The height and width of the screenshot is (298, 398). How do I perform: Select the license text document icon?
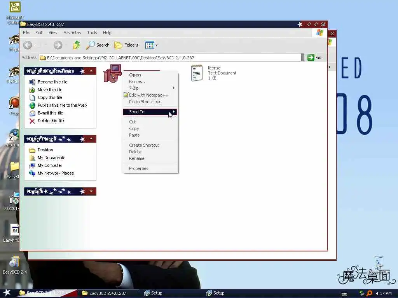[x=197, y=73]
